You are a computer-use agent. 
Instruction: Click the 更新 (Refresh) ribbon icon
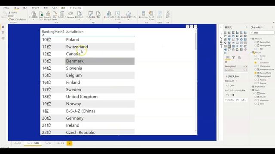[98, 14]
